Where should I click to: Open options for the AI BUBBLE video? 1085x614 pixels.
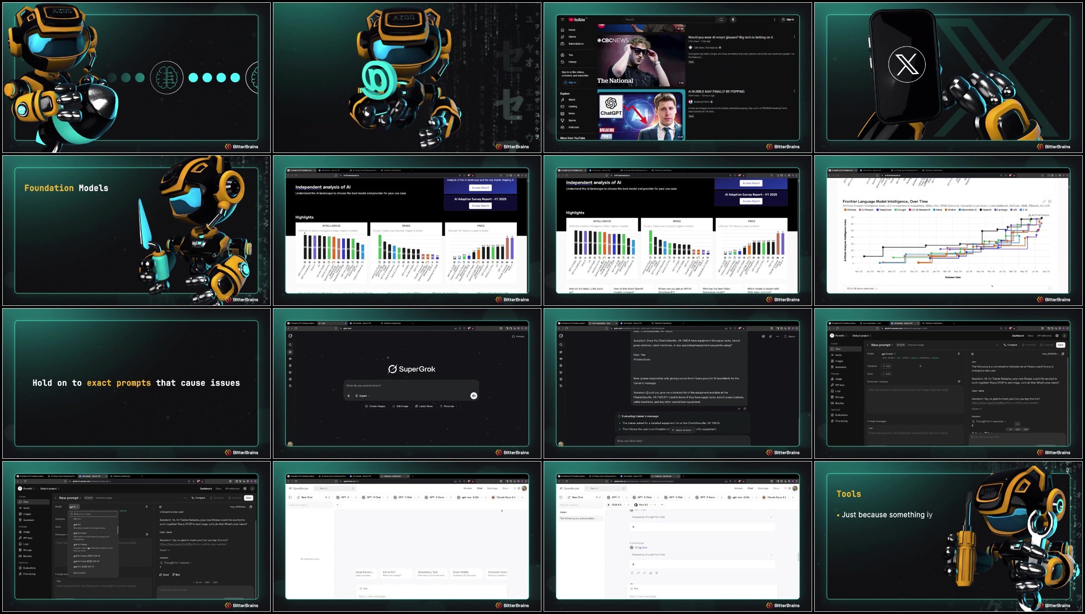point(794,91)
